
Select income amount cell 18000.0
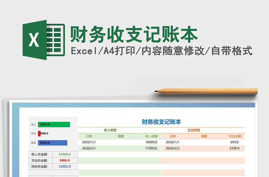point(151,142)
